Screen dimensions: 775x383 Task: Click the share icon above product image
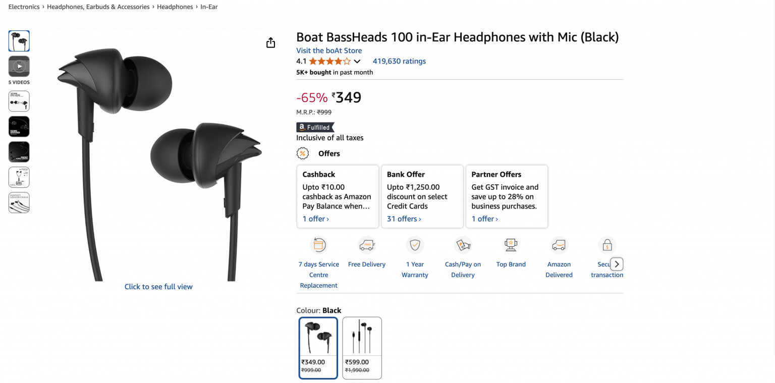[x=270, y=43]
